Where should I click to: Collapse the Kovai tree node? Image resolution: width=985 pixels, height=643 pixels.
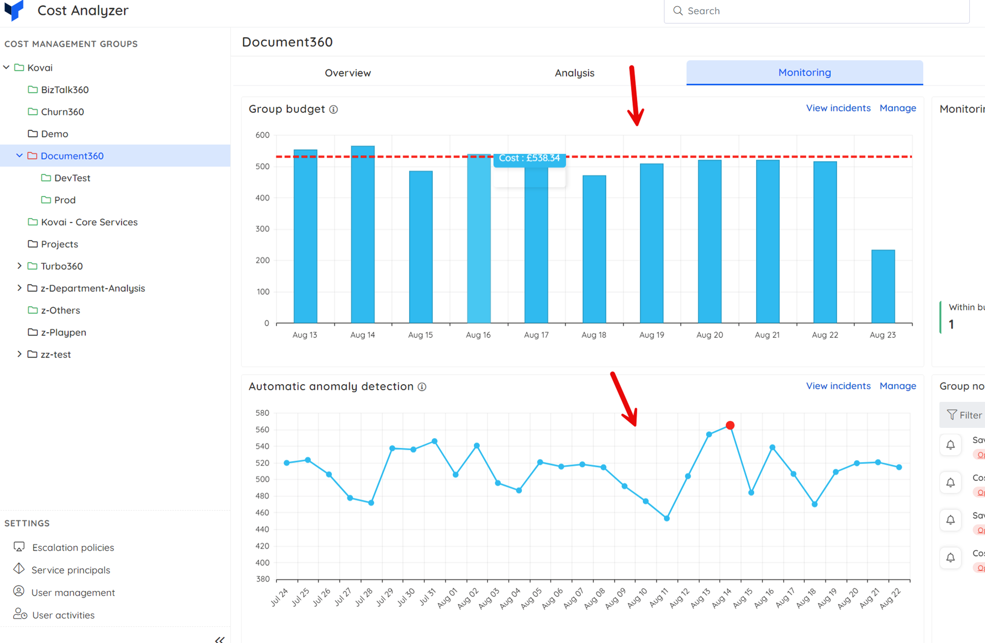tap(6, 67)
